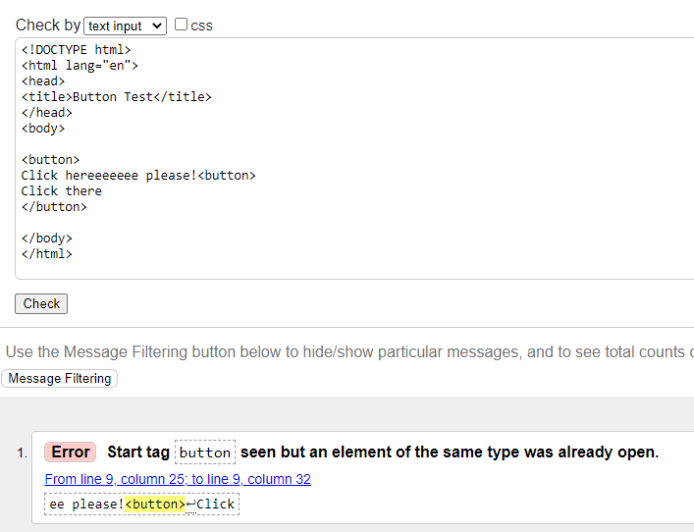The height and width of the screenshot is (532, 694).
Task: Click the yellow-highlighted <button> in extract
Action: (155, 505)
